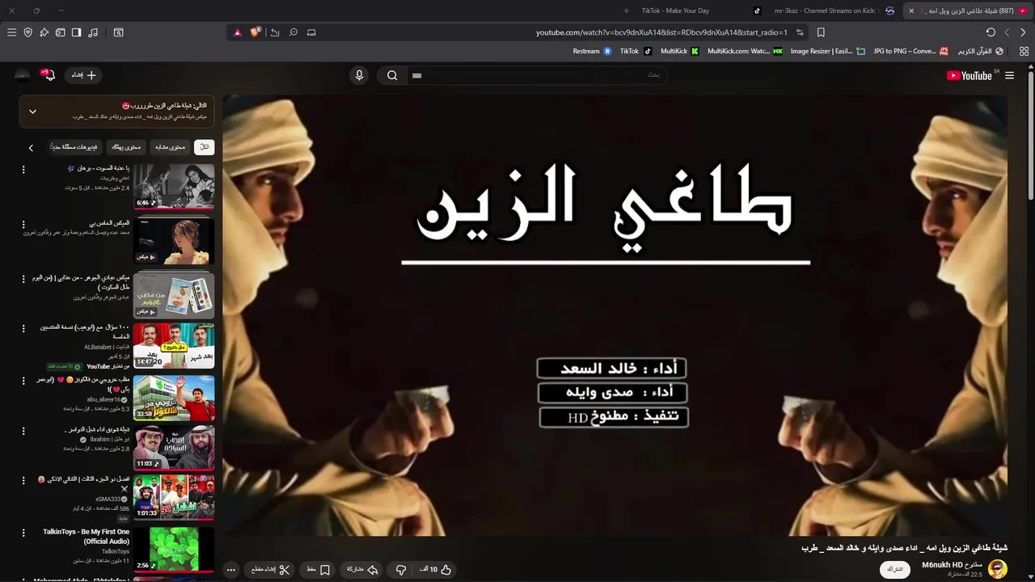Screen dimensions: 1035x582
Task: Open MultiKick bookmark
Action: [679, 51]
